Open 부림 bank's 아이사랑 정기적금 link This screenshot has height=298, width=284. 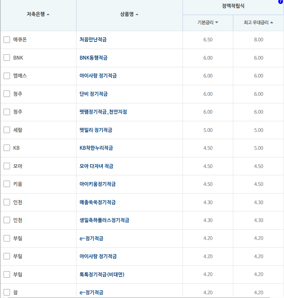pos(98,256)
